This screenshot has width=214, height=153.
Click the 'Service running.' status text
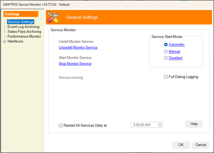coord(71,77)
